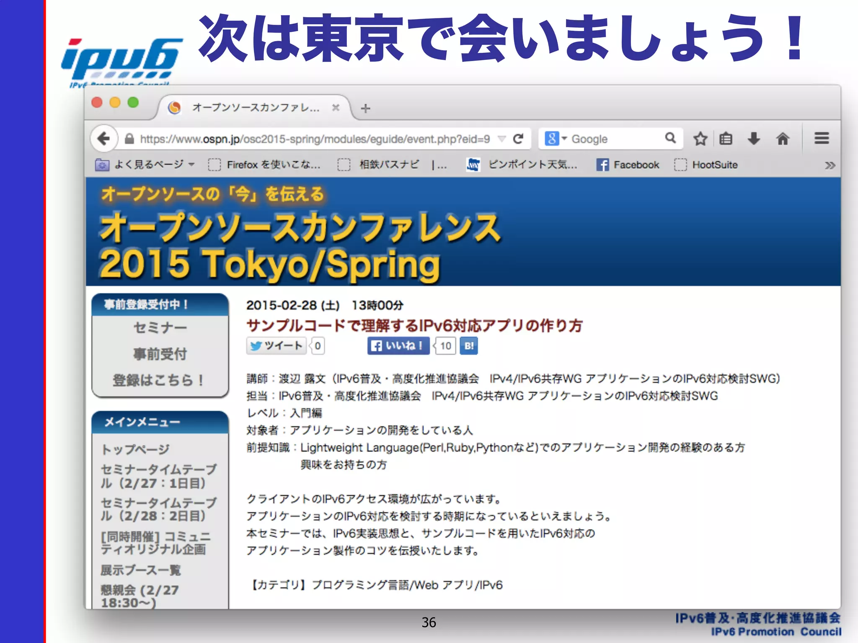858x643 pixels.
Task: Go to home page icon
Action: [x=782, y=139]
